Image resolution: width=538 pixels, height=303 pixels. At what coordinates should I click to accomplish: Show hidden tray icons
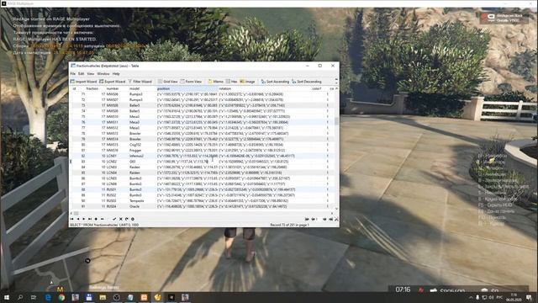(x=471, y=297)
